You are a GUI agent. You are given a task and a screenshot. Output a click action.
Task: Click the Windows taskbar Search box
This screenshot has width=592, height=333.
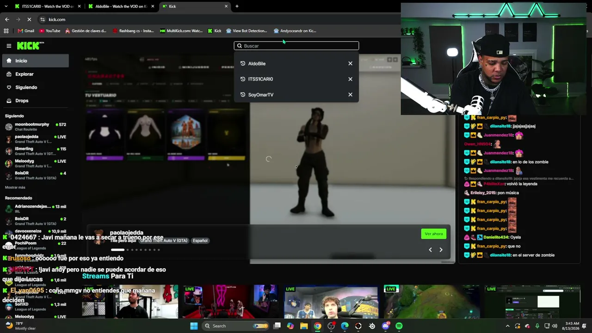pyautogui.click(x=236, y=326)
